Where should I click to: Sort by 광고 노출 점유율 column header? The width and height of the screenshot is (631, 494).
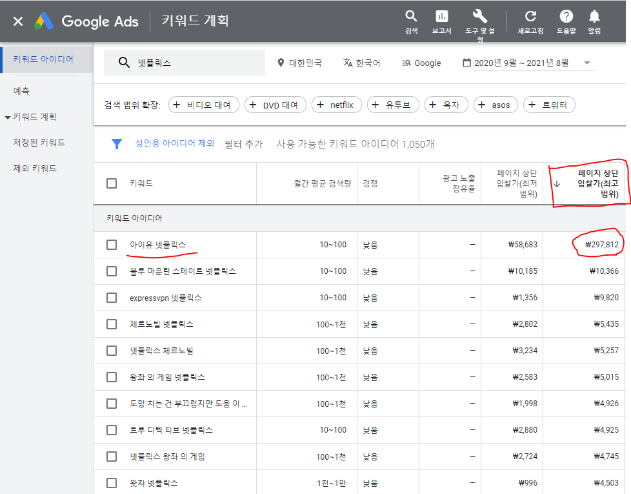point(459,183)
